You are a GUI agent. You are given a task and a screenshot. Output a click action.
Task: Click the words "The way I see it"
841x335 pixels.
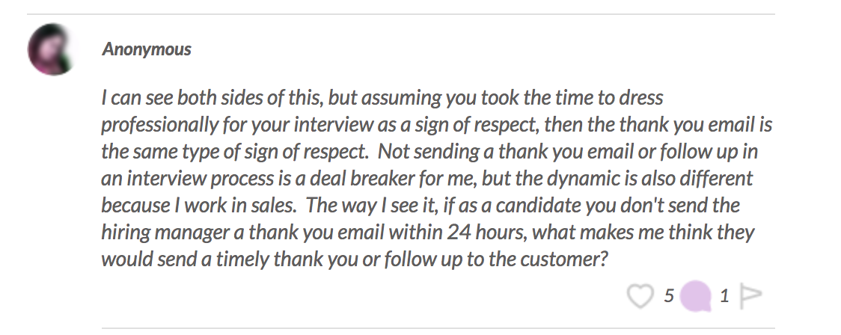coord(372,206)
